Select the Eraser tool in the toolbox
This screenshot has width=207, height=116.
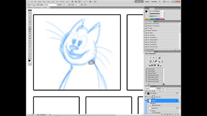click(30, 36)
